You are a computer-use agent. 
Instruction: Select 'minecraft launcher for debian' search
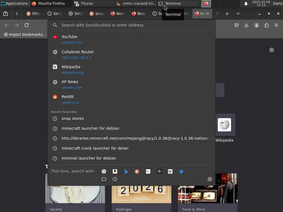[x=131, y=129]
